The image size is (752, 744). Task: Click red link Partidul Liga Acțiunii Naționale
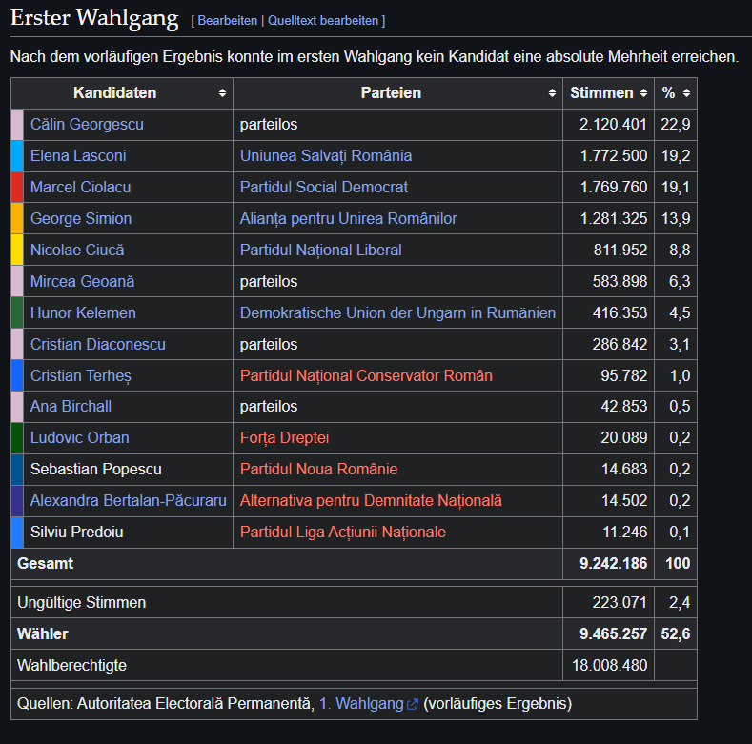343,532
